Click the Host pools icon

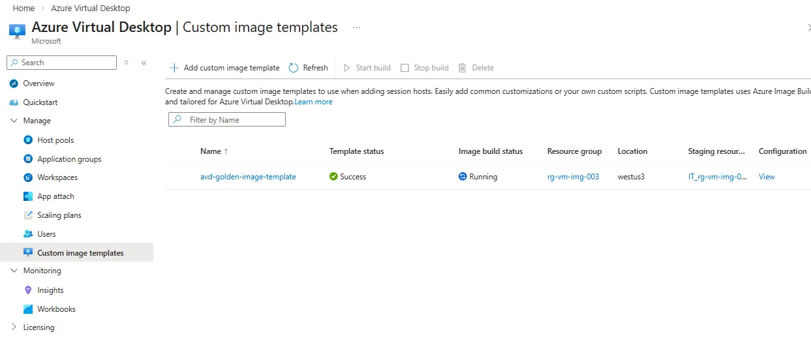click(x=28, y=140)
